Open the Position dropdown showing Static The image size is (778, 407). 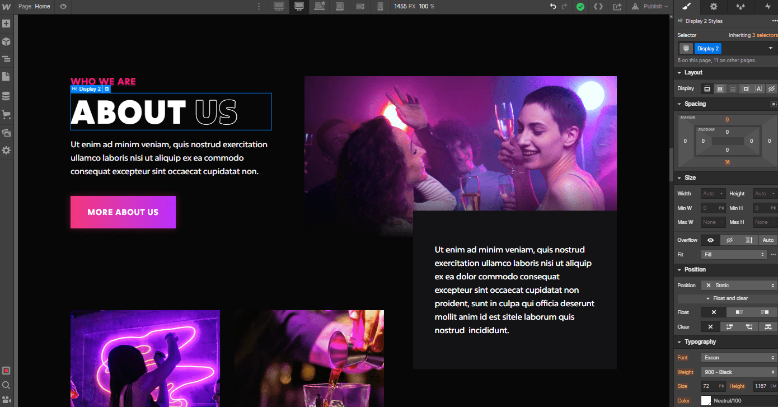coord(739,285)
